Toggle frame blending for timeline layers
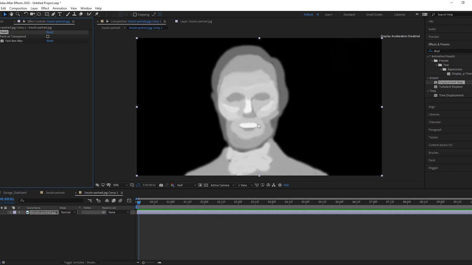 point(114,201)
